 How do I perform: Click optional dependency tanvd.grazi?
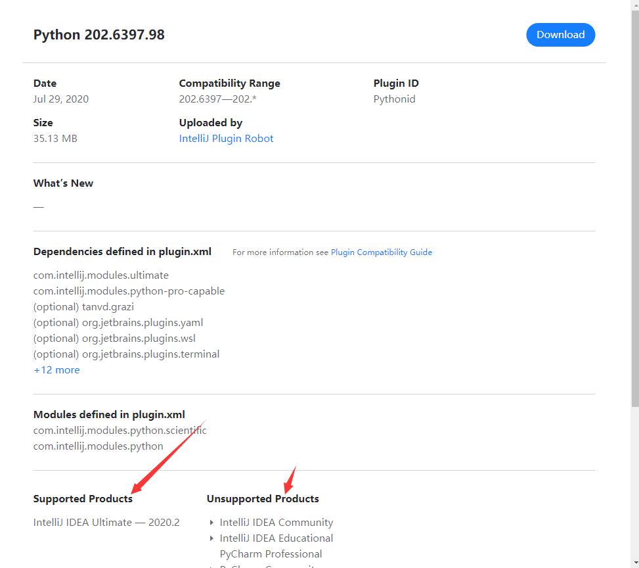tap(83, 307)
